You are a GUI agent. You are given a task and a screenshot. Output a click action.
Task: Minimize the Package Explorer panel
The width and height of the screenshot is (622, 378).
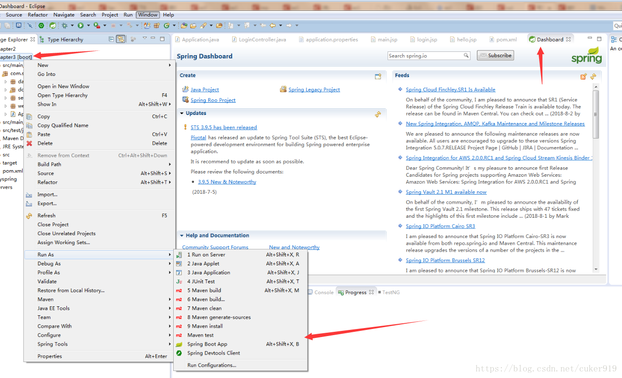click(x=153, y=38)
